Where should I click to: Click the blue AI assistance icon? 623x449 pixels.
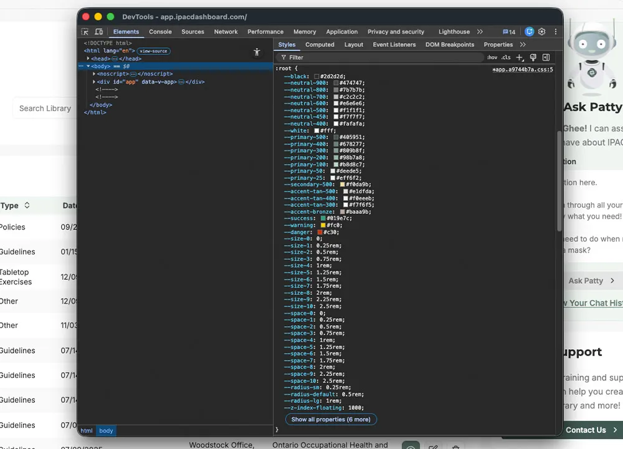(x=529, y=32)
